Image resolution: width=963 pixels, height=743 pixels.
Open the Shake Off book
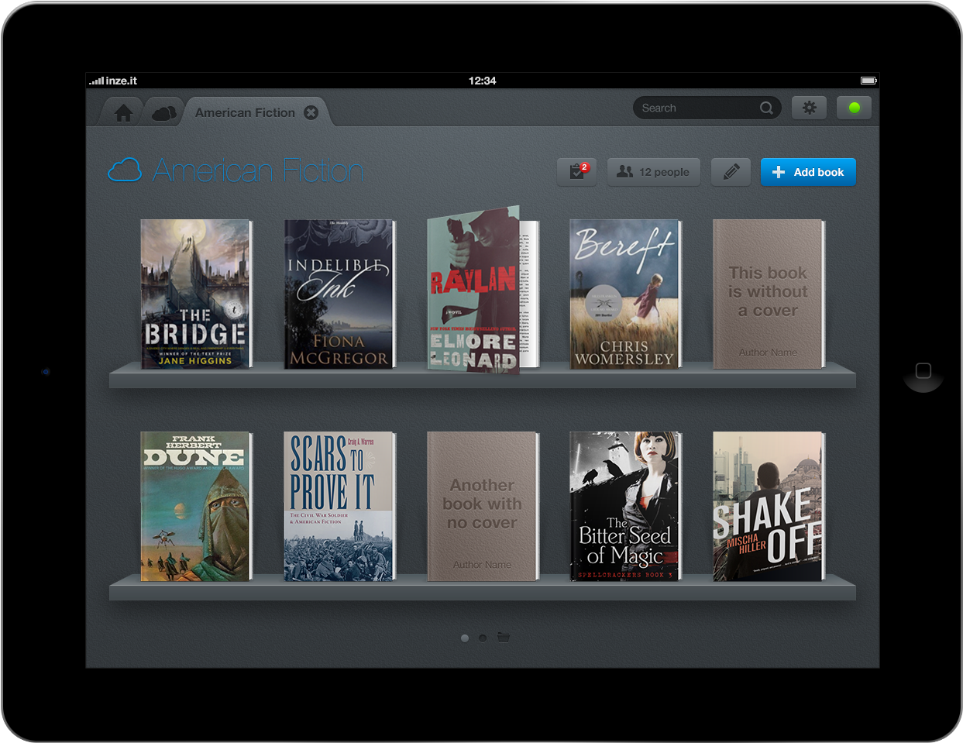click(767, 506)
